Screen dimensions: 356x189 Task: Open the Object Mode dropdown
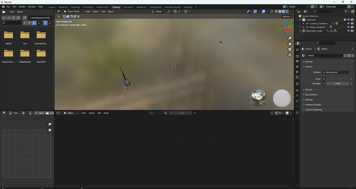pyautogui.click(x=73, y=12)
